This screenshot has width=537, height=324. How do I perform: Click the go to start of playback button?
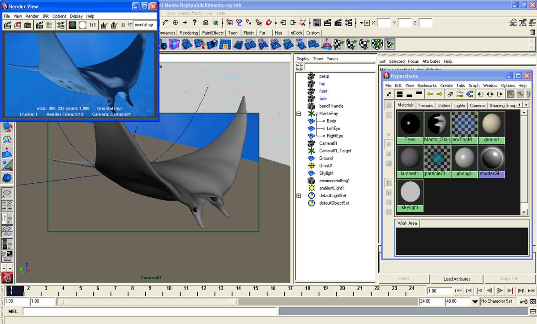(x=458, y=291)
